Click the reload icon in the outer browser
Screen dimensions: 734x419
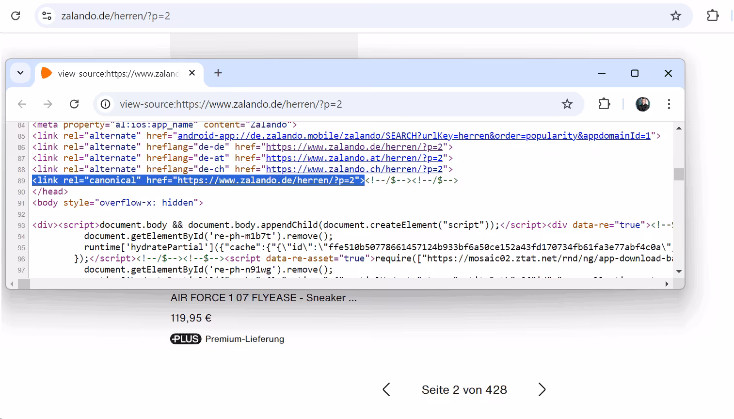tap(15, 15)
